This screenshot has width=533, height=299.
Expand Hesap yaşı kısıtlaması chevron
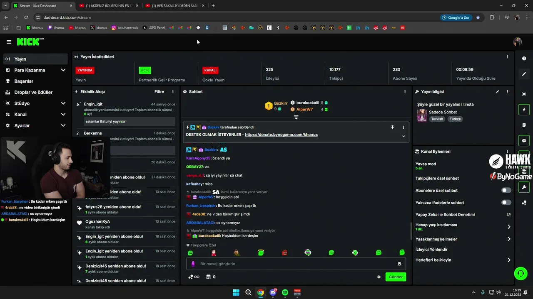coord(509,227)
